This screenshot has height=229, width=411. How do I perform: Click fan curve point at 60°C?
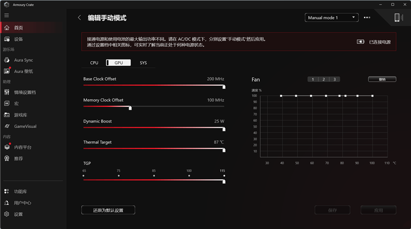[311, 96]
